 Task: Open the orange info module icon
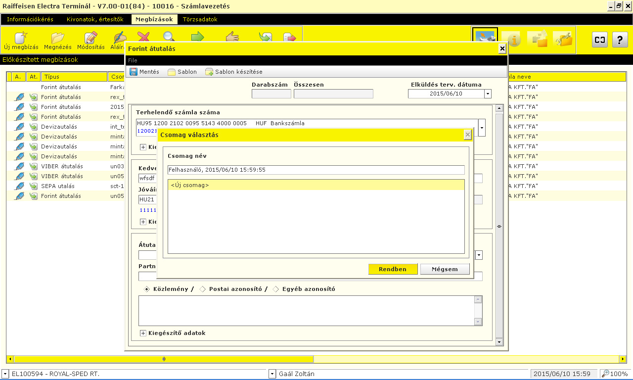pyautogui.click(x=512, y=39)
